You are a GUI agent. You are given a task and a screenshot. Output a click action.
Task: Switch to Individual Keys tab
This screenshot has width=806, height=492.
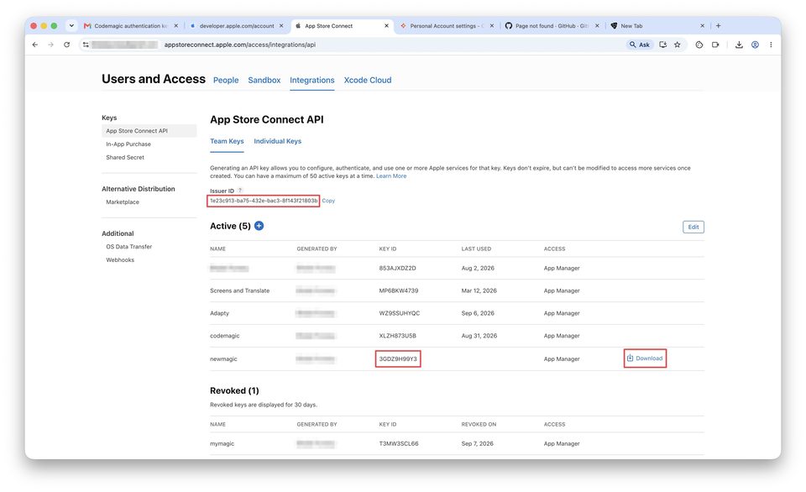(x=278, y=141)
